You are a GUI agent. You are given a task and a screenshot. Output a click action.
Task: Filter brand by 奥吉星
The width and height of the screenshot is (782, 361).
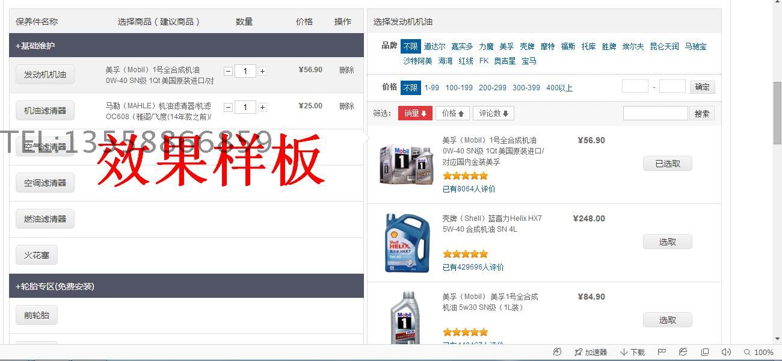coord(505,61)
